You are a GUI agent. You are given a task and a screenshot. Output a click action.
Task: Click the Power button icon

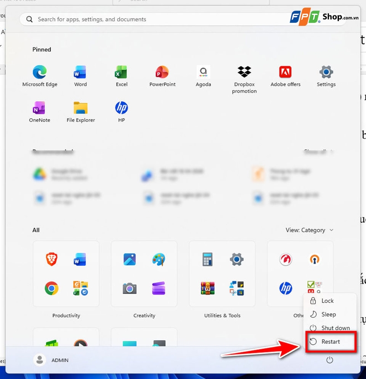[329, 360]
